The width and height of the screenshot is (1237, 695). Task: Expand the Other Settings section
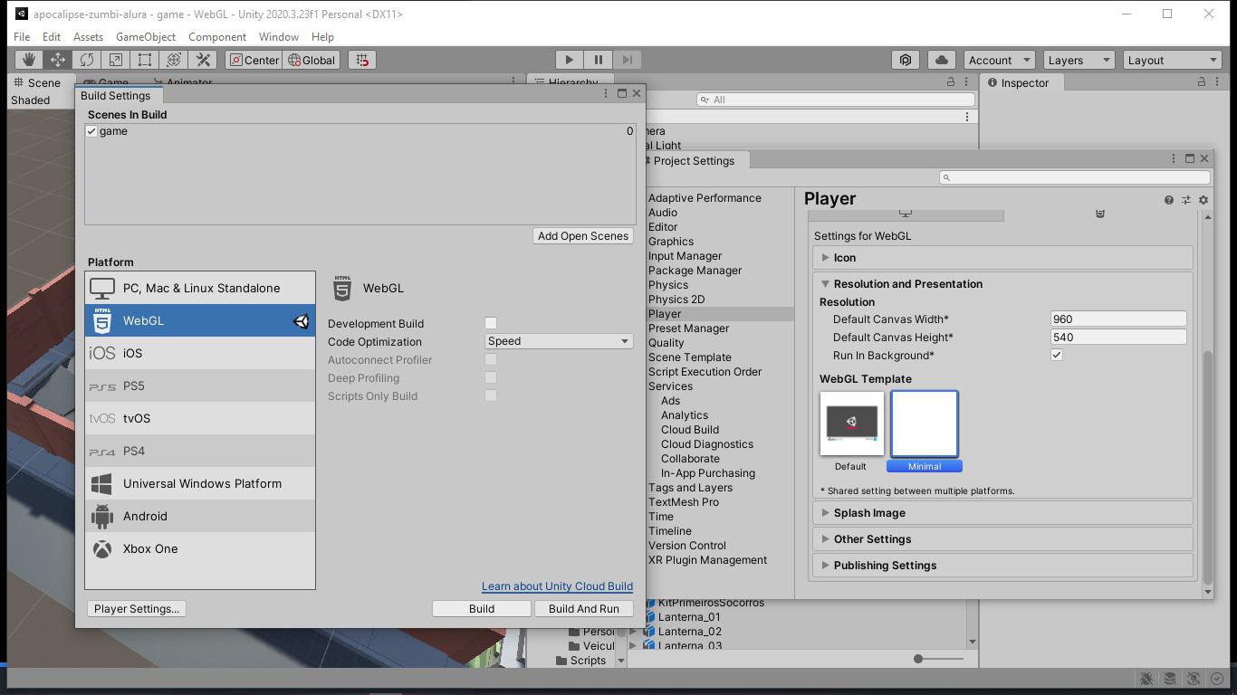1002,539
